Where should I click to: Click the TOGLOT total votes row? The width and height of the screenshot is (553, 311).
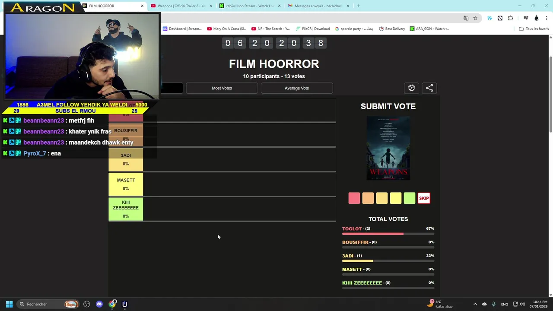pyautogui.click(x=388, y=231)
